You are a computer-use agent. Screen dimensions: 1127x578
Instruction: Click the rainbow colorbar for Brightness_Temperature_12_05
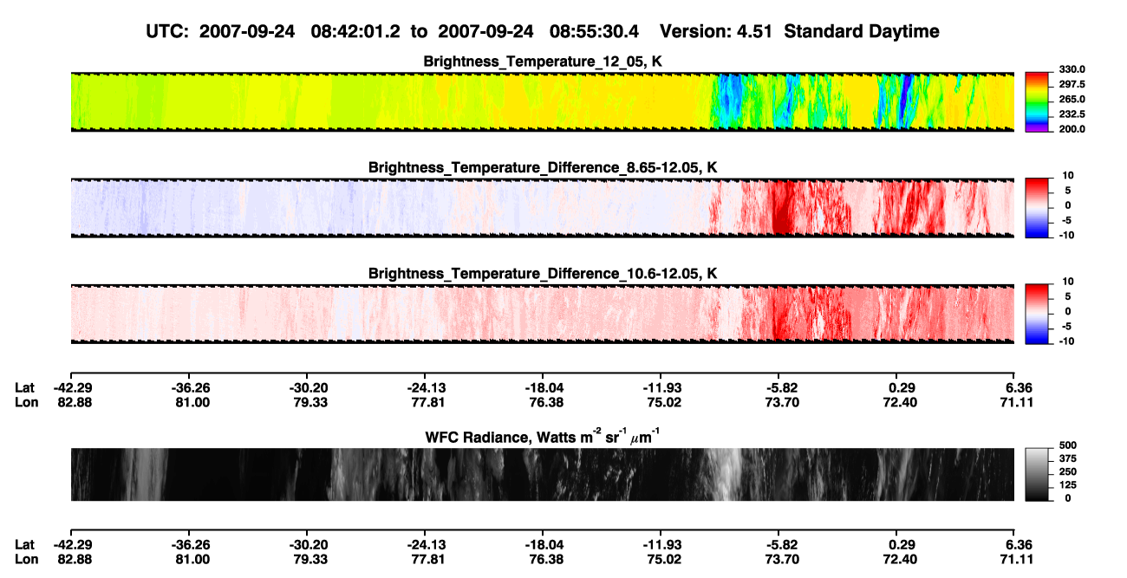coord(1038,101)
